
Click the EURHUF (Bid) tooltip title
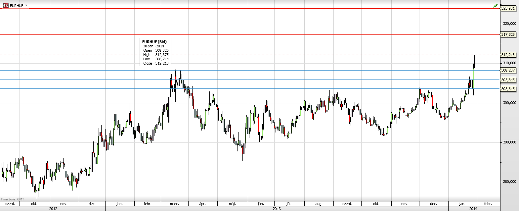pos(154,42)
